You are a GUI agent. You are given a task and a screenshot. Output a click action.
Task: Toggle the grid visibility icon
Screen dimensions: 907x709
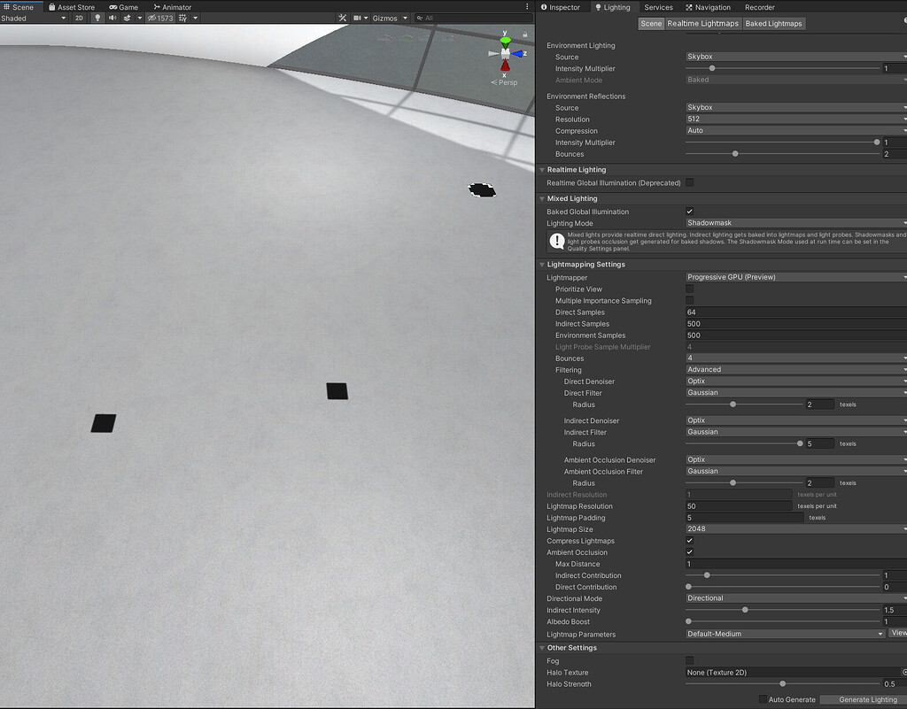pyautogui.click(x=182, y=17)
